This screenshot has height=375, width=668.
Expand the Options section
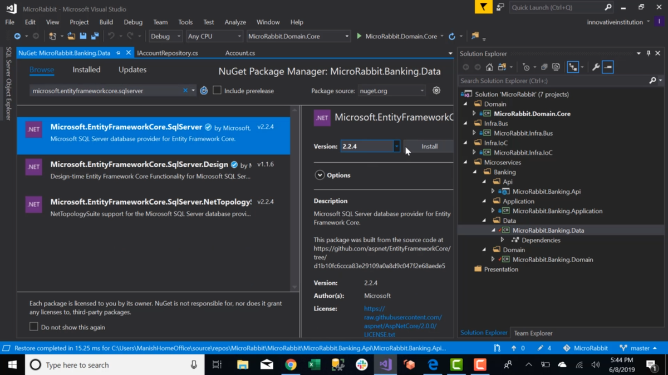[320, 175]
